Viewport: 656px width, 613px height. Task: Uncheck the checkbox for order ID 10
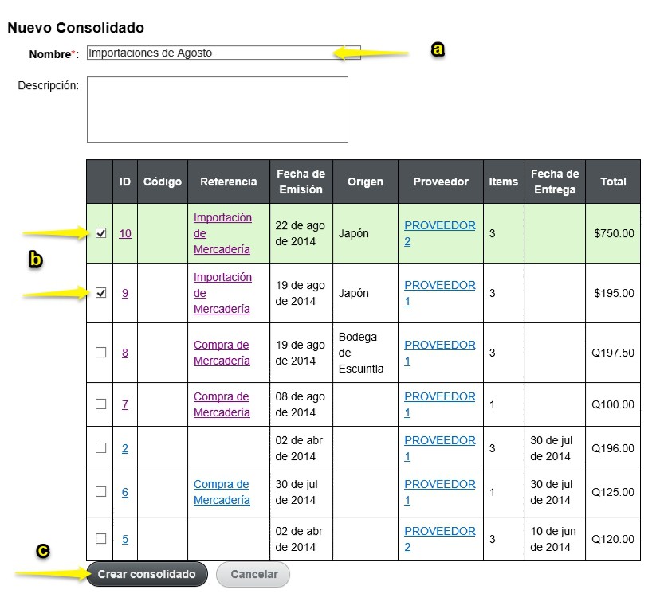pos(100,233)
